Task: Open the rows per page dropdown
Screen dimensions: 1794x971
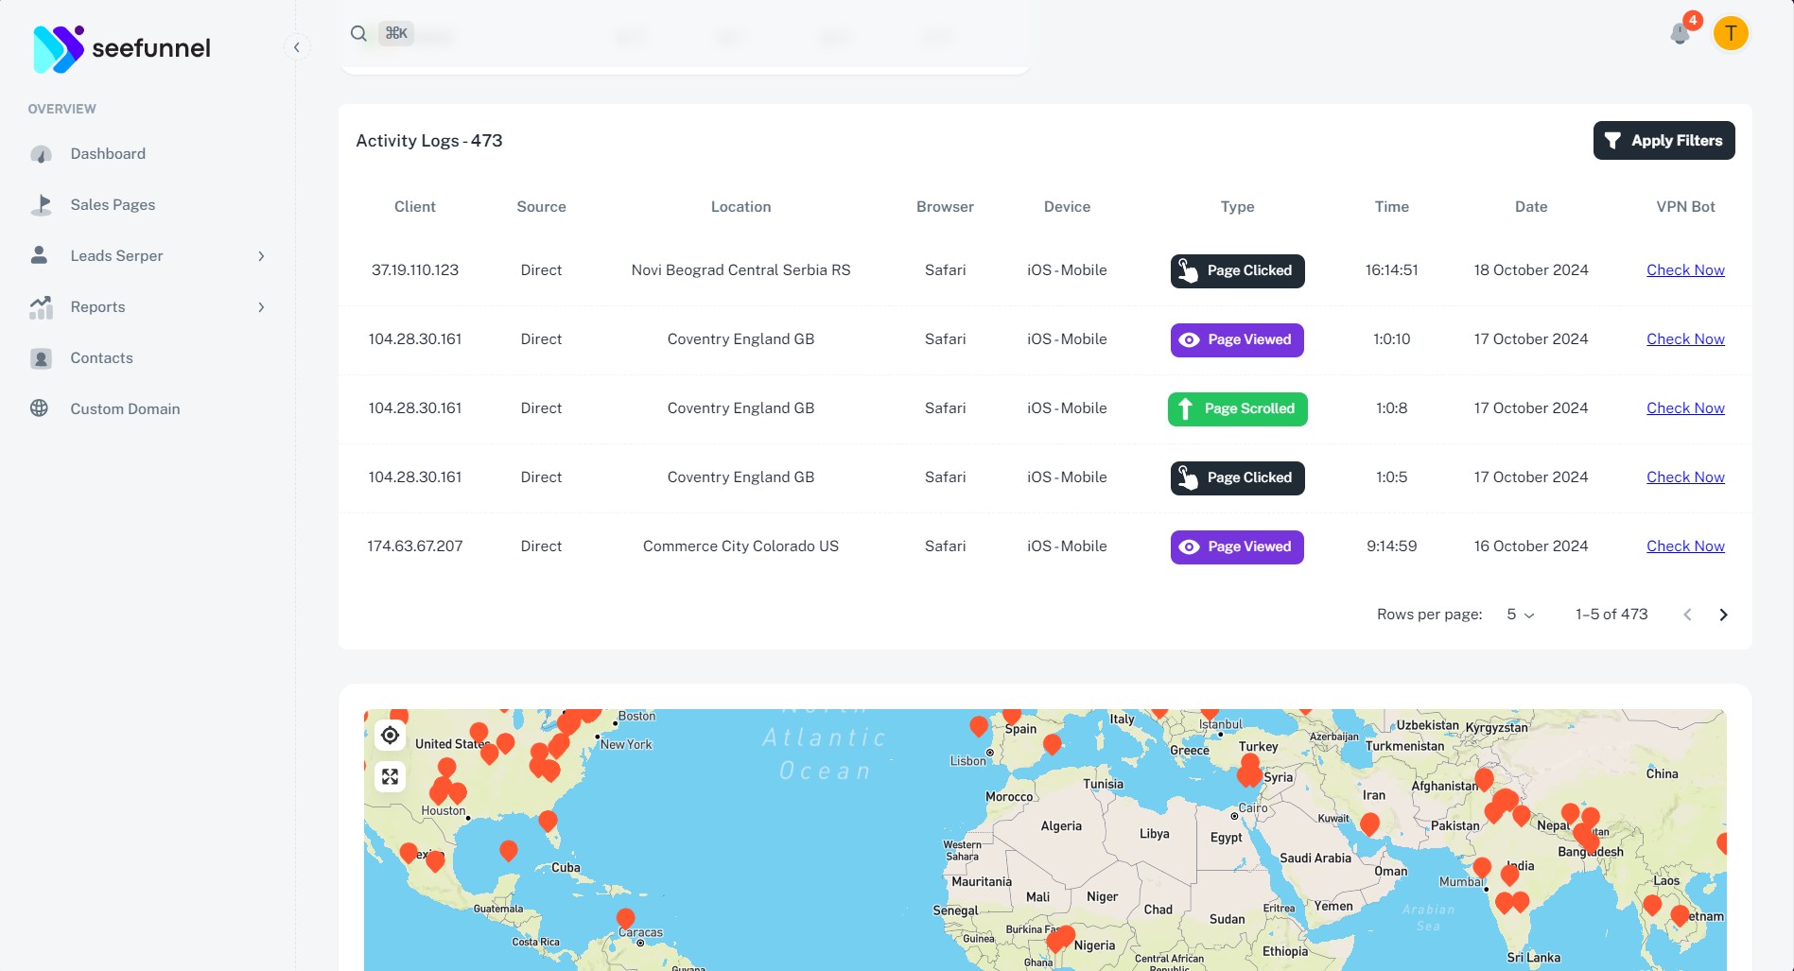Action: 1520,615
